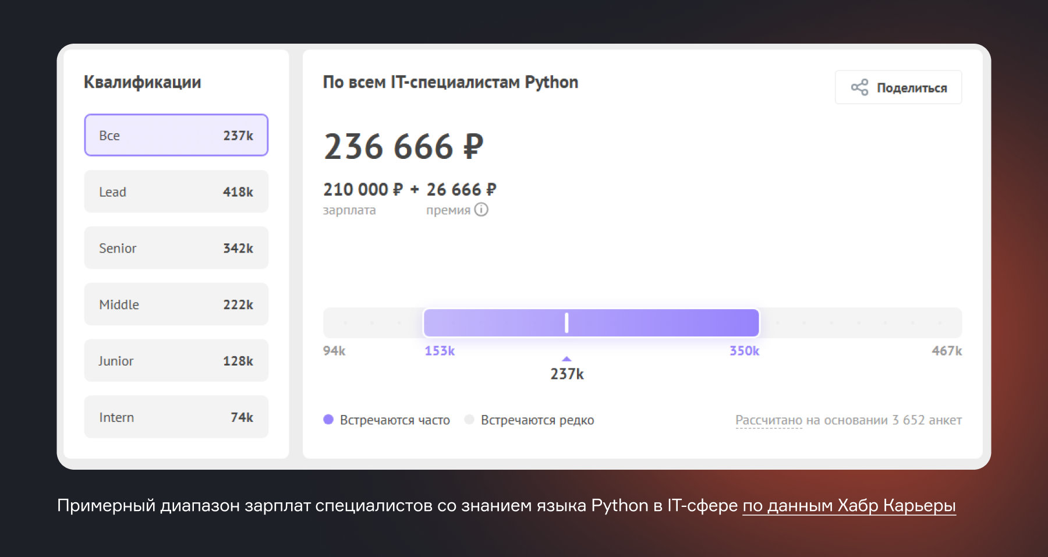This screenshot has height=557, width=1048.
Task: Click the grey Встречаются редко legend dot
Action: click(x=469, y=420)
